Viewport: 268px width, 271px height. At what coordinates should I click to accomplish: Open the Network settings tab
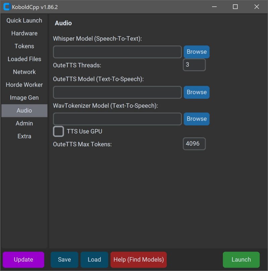[24, 72]
